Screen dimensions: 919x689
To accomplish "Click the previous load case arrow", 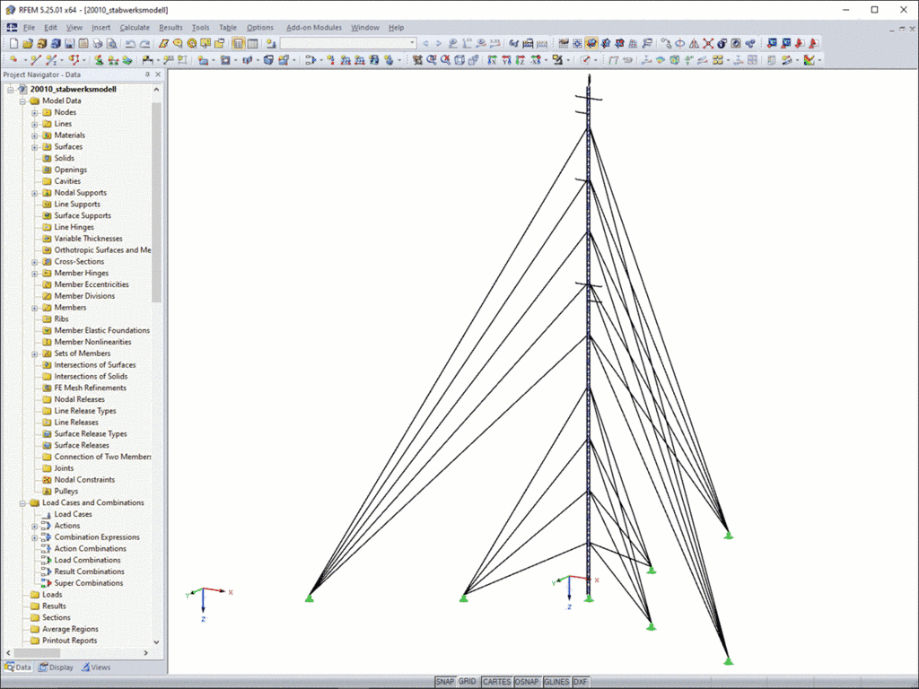I will pyautogui.click(x=426, y=43).
